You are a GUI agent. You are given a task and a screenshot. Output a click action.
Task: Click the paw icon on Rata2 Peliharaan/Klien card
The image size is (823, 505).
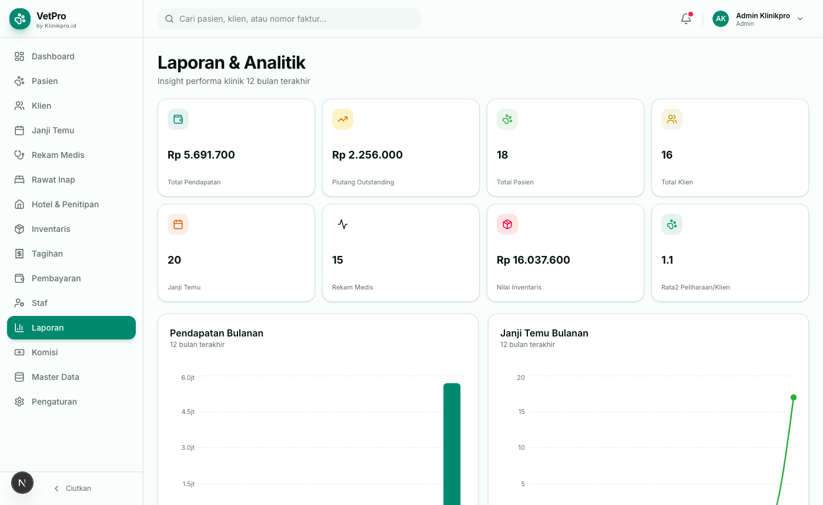(x=672, y=224)
